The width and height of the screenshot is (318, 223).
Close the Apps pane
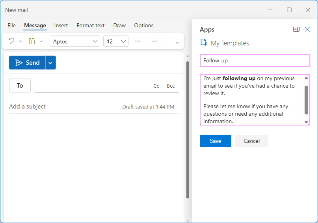[307, 29]
